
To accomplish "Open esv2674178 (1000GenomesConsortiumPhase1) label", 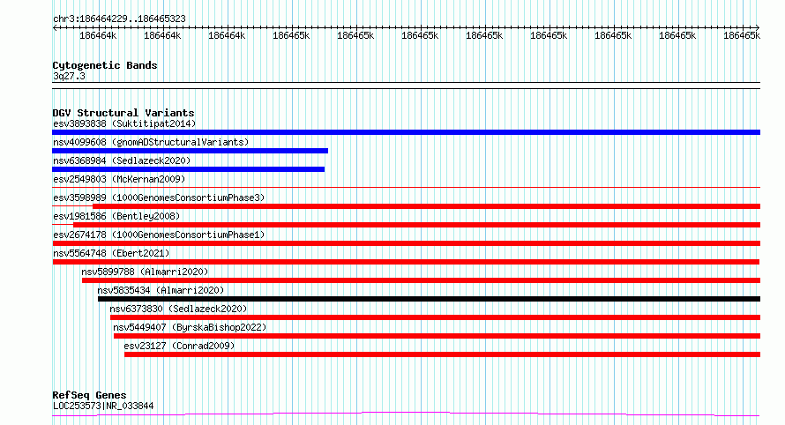I will [x=159, y=235].
